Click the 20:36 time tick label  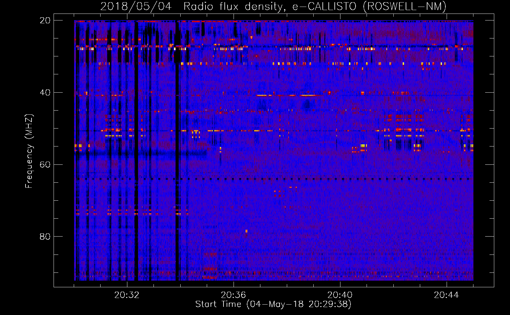tap(233, 295)
